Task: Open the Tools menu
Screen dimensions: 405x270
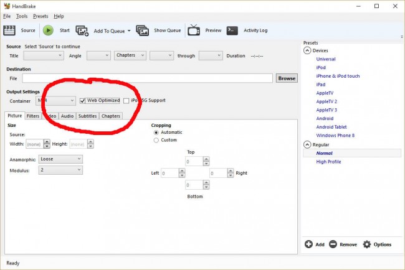Action: click(x=22, y=16)
